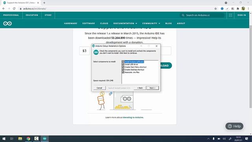Viewport: 252px width, 142px height.
Task: Uncheck Associate .ino files
Action: [123, 72]
